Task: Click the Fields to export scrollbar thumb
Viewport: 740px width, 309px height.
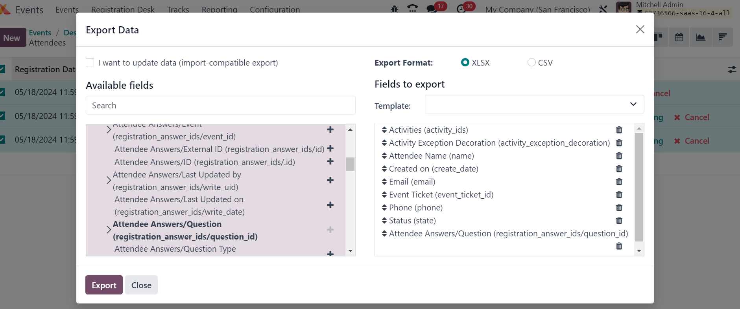Action: point(639,187)
